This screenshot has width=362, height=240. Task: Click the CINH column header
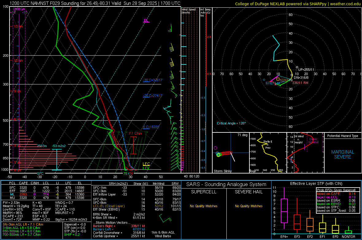tap(35, 183)
